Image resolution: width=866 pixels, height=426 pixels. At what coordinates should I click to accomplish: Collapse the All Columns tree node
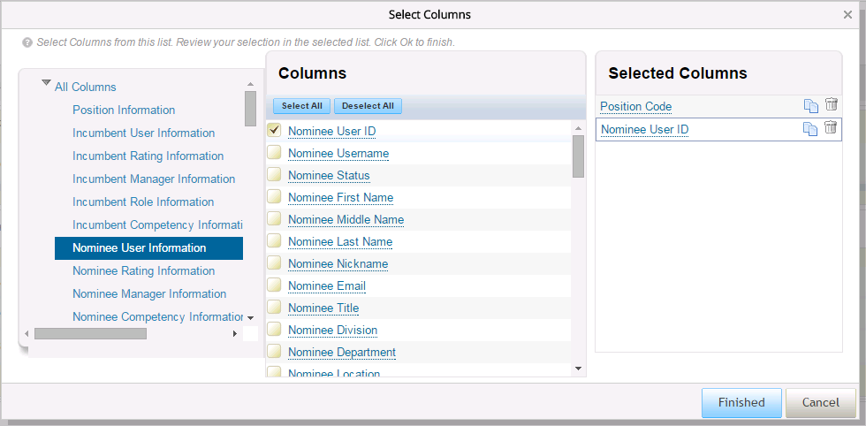46,83
